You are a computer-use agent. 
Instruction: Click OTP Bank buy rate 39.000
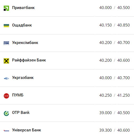106,113
